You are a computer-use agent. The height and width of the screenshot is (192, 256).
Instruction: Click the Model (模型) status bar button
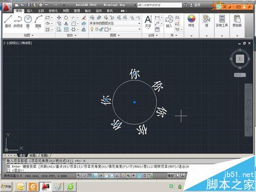click(x=170, y=176)
